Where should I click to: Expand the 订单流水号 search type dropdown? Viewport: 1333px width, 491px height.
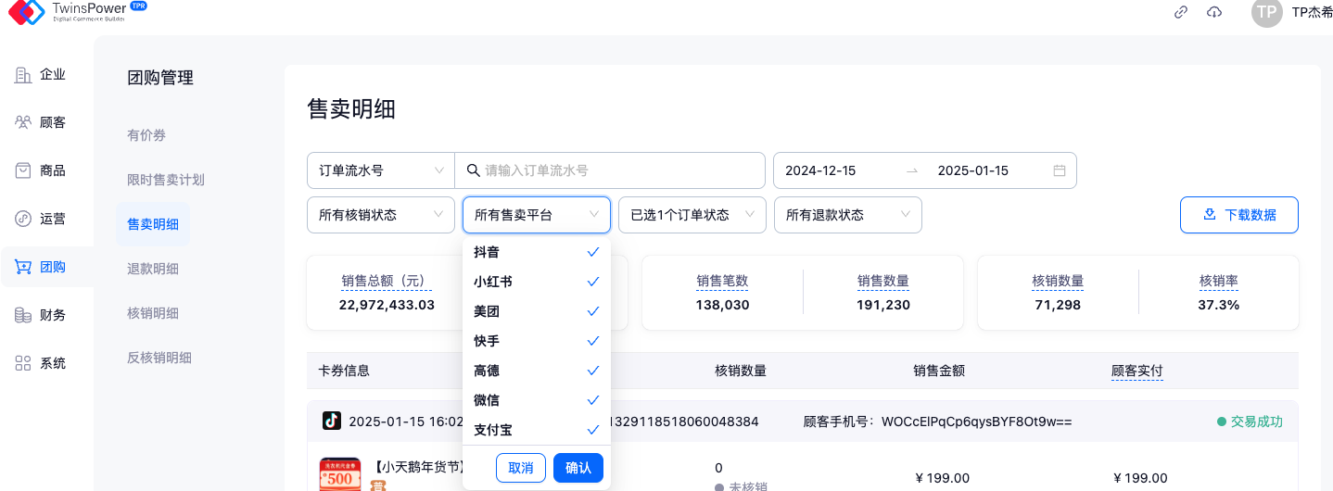[x=380, y=170]
